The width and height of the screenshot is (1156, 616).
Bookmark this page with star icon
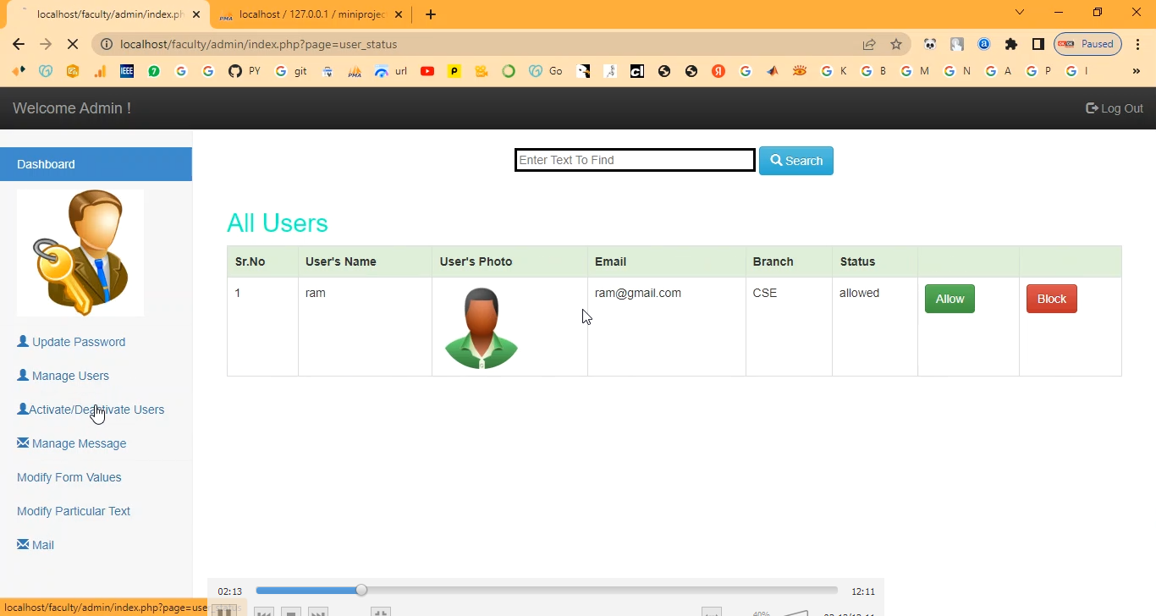(x=896, y=44)
